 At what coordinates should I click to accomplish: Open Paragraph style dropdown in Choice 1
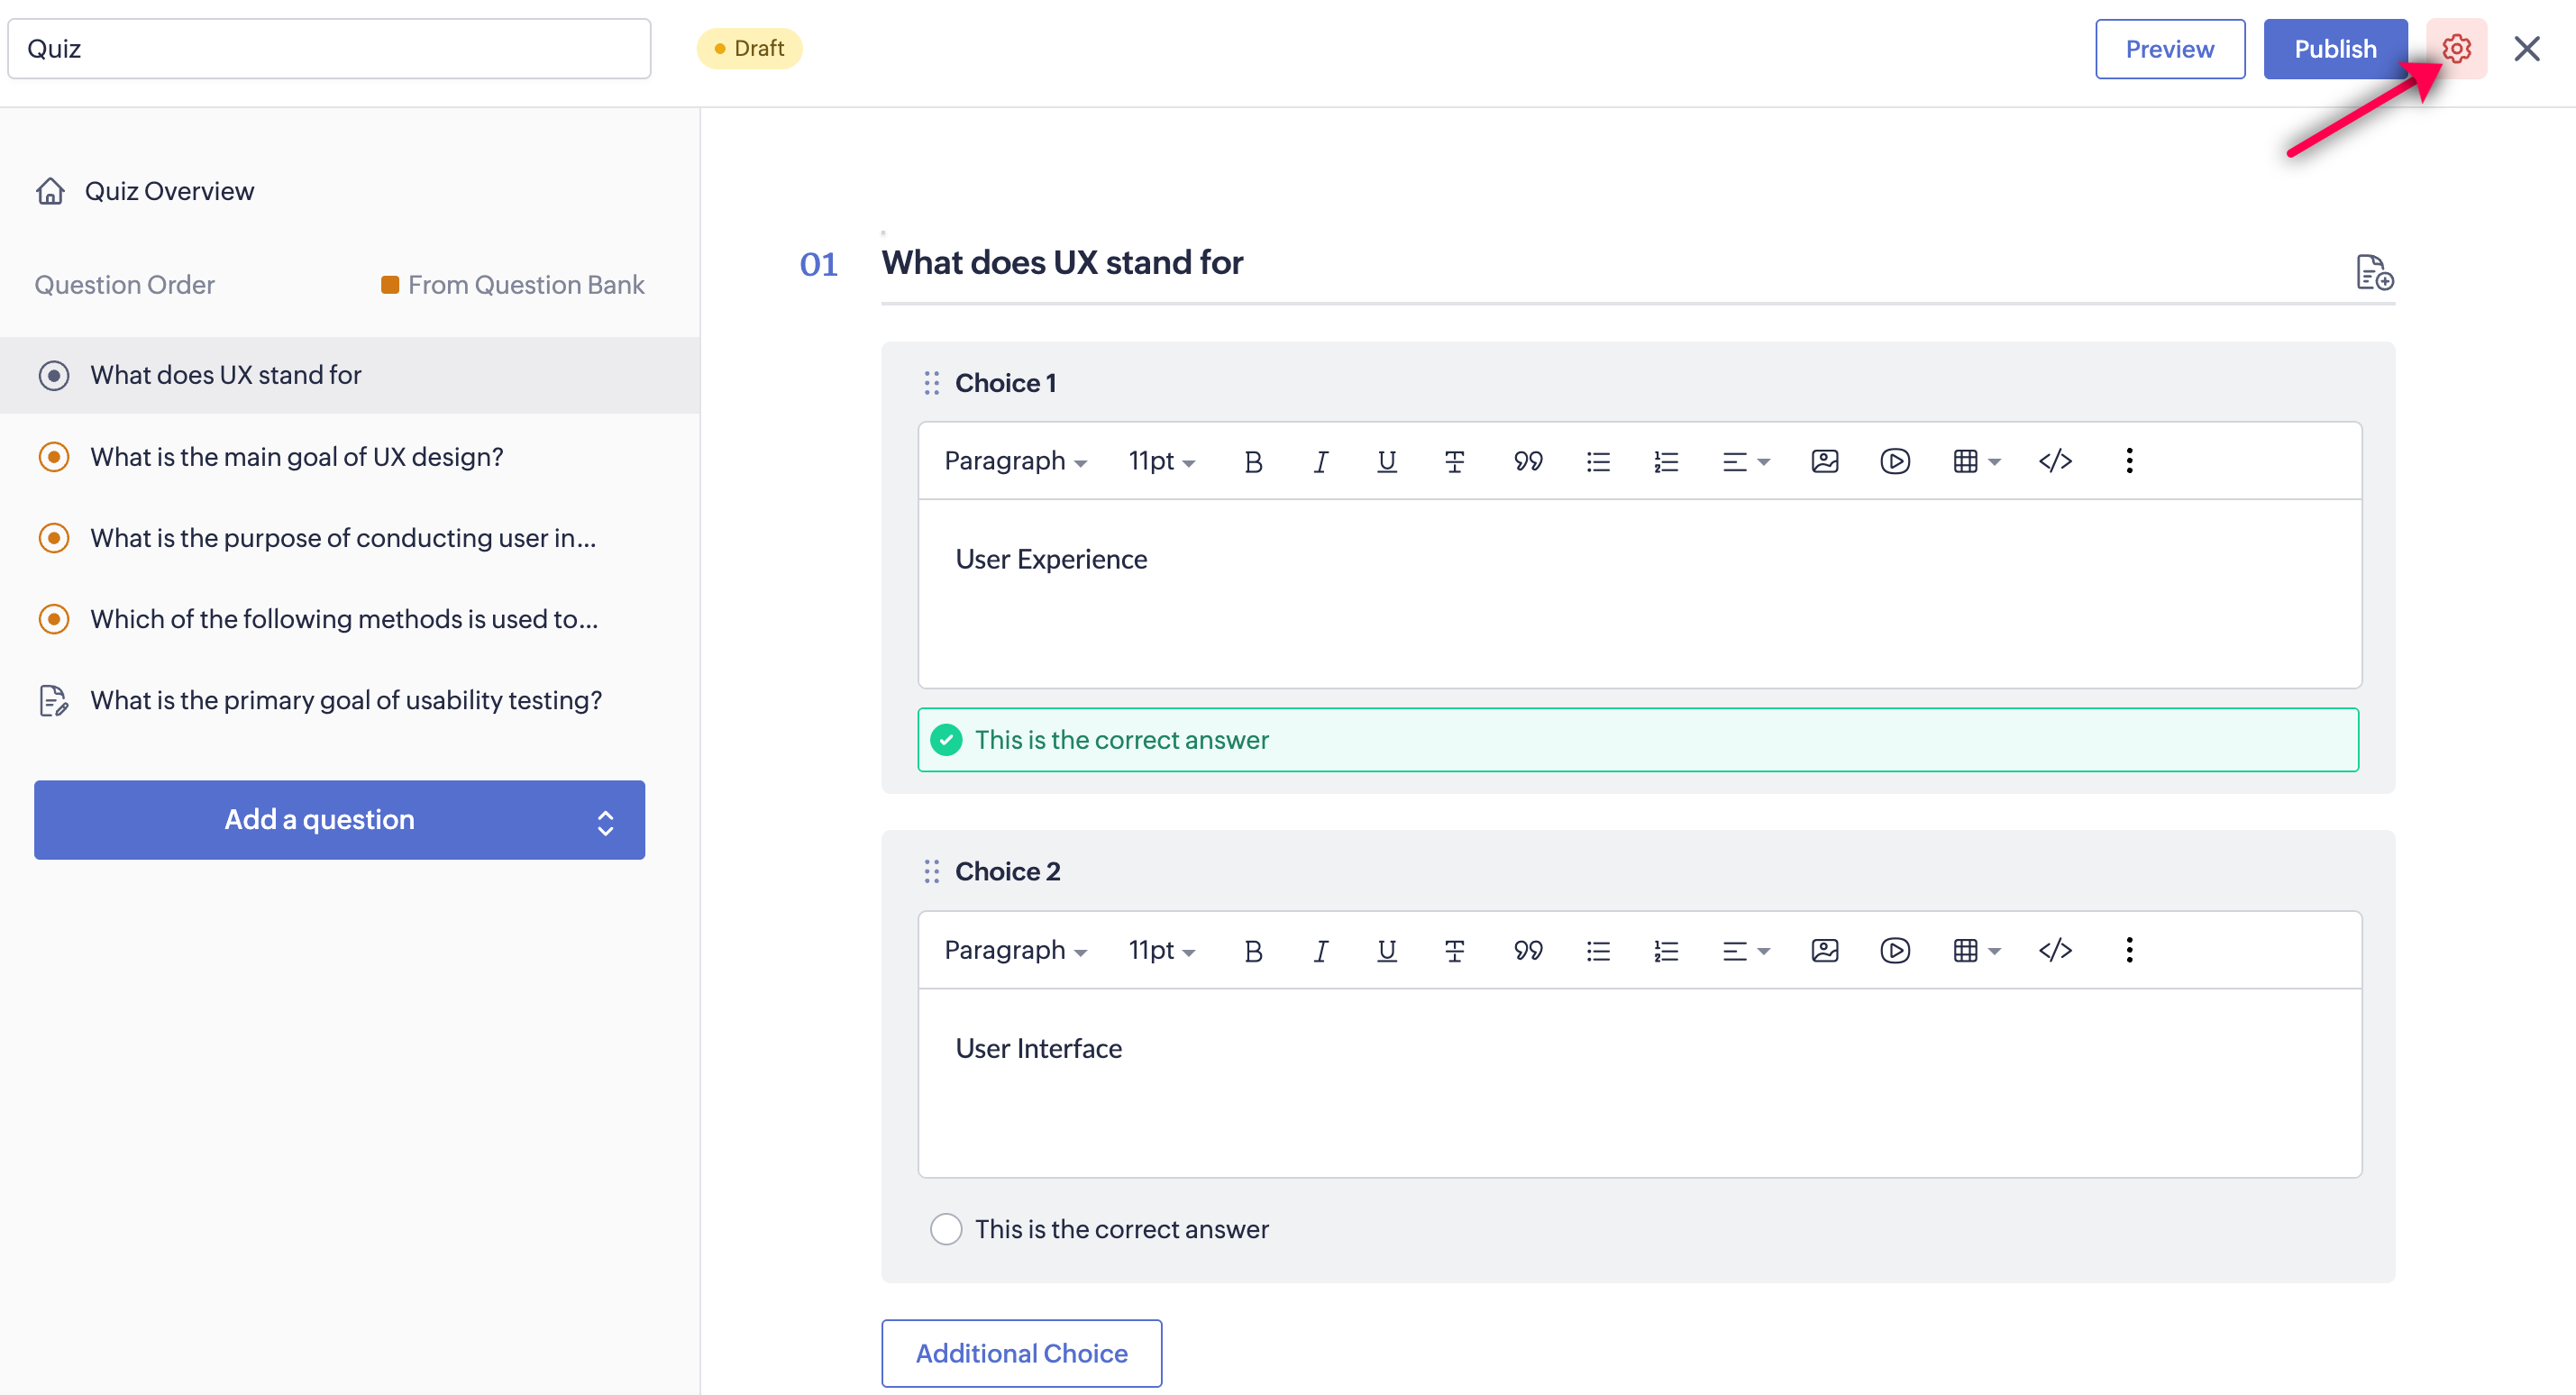pos(1014,461)
